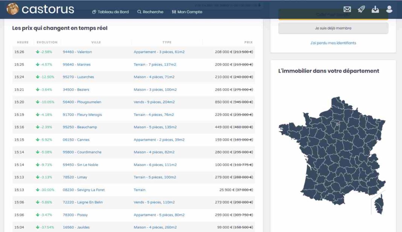The height and width of the screenshot is (232, 402).
Task: Click the magnifier icon next to Recherche
Action: pos(139,12)
